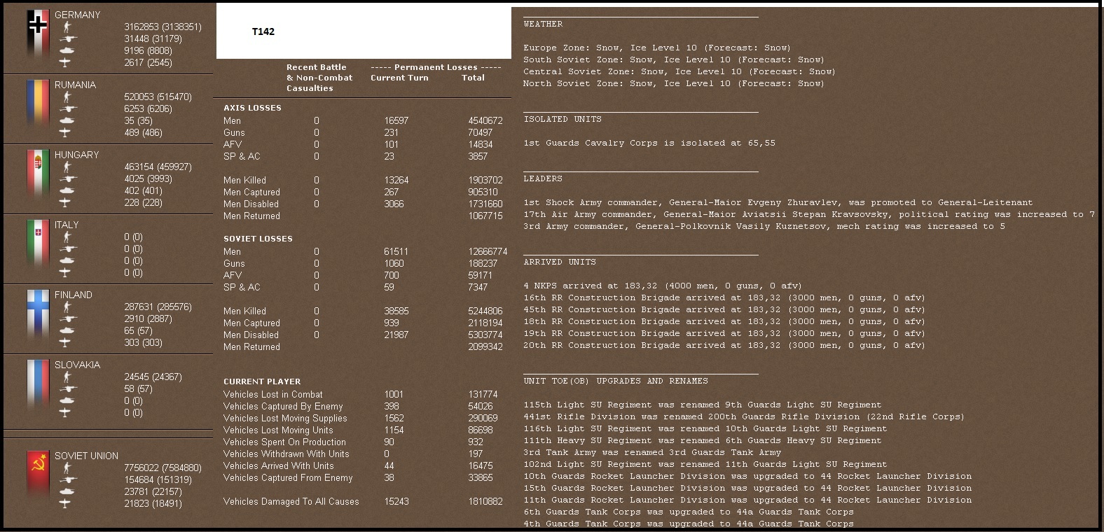Click the Europe Zone weather line
The width and height of the screenshot is (1104, 532).
(x=657, y=48)
